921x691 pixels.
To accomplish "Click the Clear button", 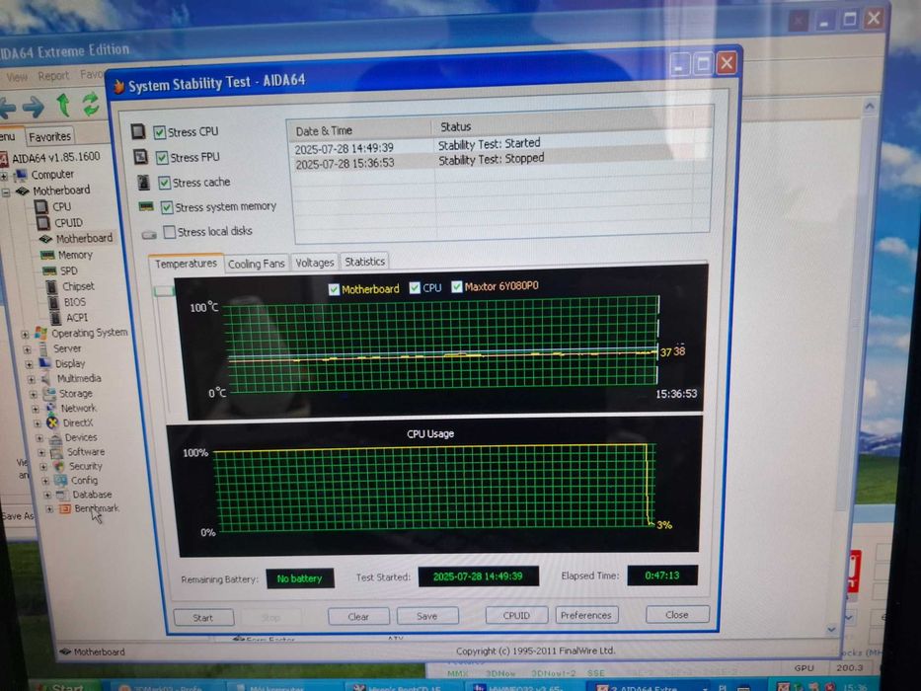I will coord(358,616).
